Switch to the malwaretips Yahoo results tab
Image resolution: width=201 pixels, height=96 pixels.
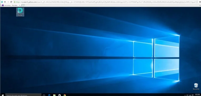point(11,5)
